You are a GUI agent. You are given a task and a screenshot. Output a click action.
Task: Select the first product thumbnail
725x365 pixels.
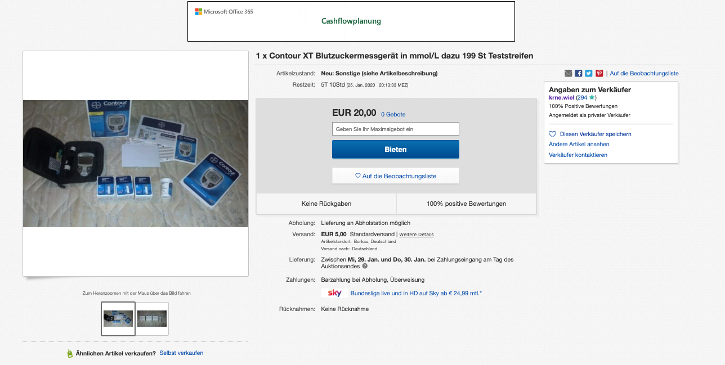click(x=118, y=319)
